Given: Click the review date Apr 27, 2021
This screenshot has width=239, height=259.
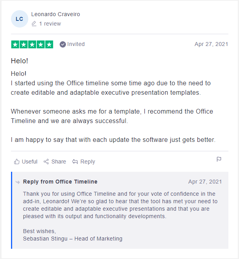Looking at the screenshot, I should [x=211, y=44].
